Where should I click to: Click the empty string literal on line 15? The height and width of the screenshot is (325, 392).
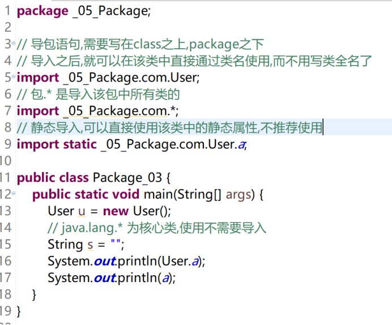tap(116, 242)
